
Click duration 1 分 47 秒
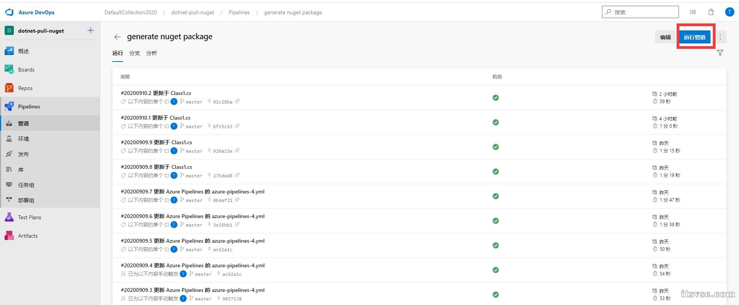[x=670, y=200]
